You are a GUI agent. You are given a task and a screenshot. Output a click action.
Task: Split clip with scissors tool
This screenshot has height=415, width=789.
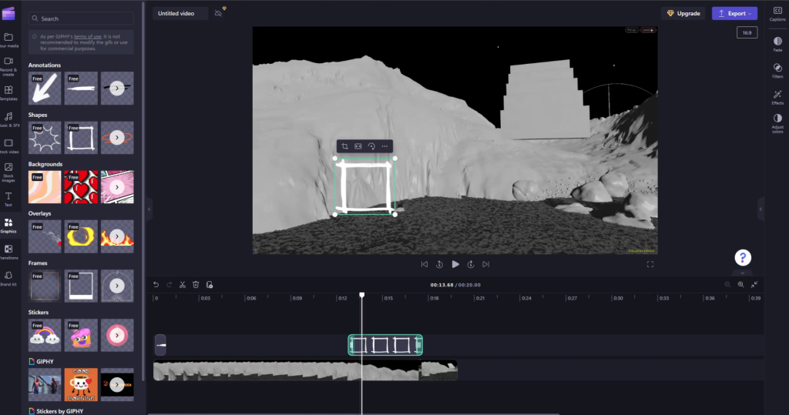(182, 285)
